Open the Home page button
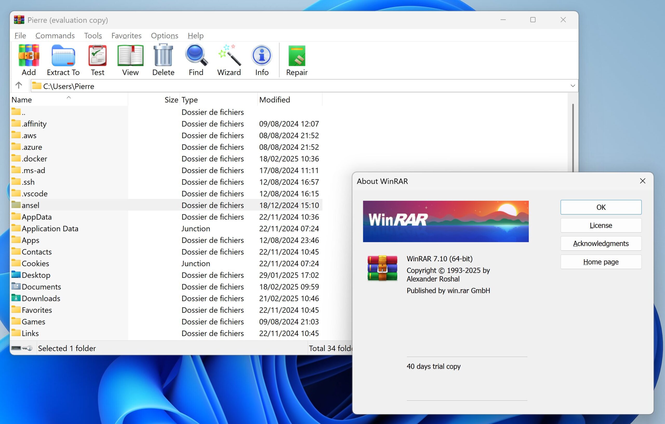This screenshot has width=665, height=424. tap(601, 262)
